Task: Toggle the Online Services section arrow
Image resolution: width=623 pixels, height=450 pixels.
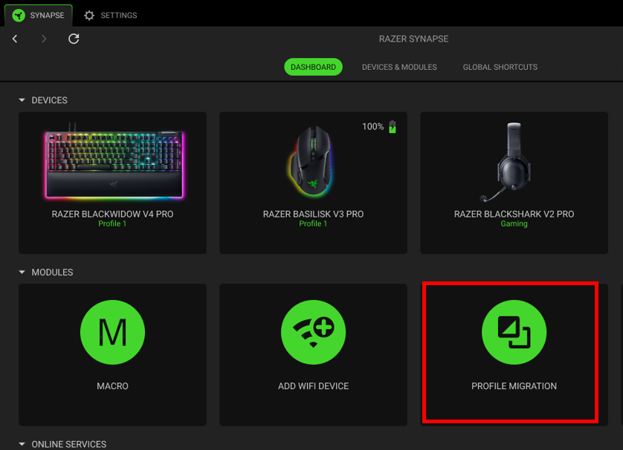Action: point(22,444)
